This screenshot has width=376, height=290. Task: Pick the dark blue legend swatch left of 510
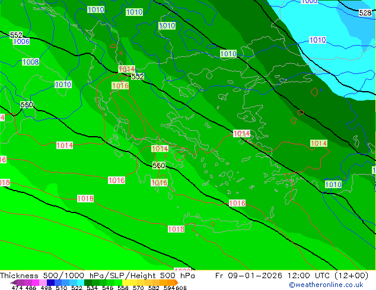(x=50, y=282)
